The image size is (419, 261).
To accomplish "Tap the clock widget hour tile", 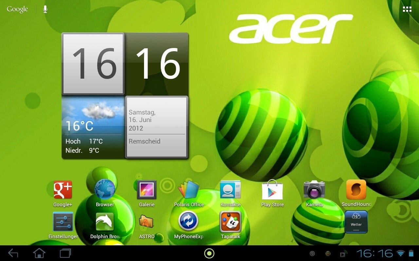I will (93, 64).
